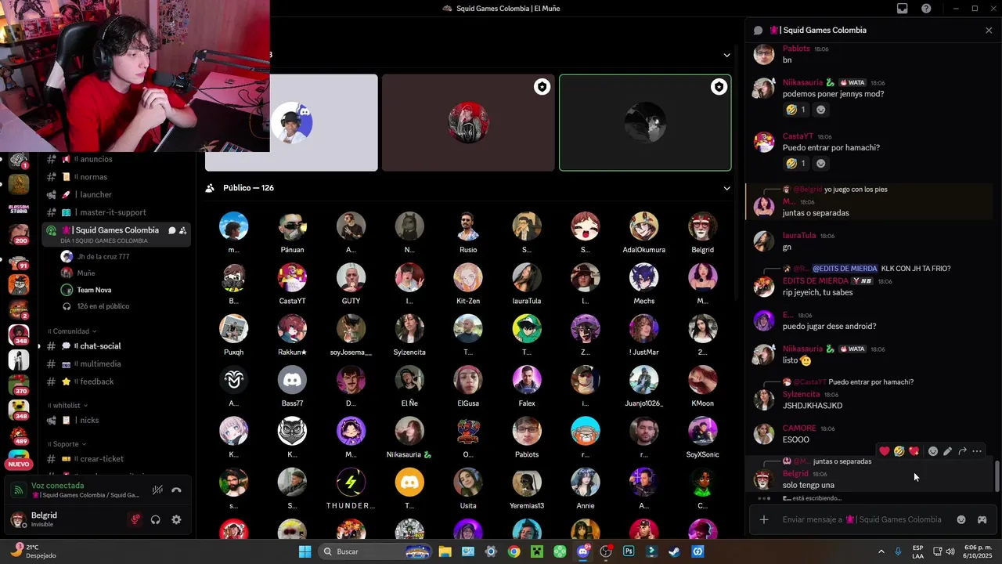Toggle laughing reaction on Niikasauria's jennys mod message
Screen dimensions: 1002x564
pyautogui.click(x=795, y=110)
